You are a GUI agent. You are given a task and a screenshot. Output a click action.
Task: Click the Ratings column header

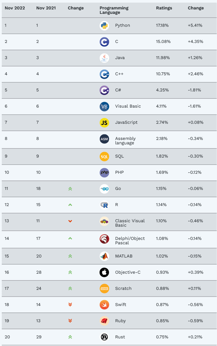point(164,8)
